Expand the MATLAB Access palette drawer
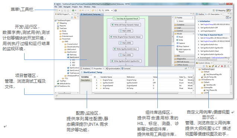The image size is (237, 138). tap(185, 62)
